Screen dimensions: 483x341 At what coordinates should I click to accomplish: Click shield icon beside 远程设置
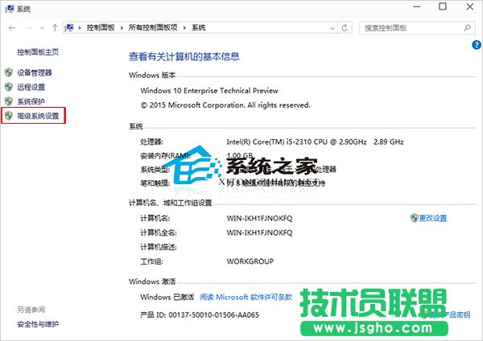(x=9, y=87)
